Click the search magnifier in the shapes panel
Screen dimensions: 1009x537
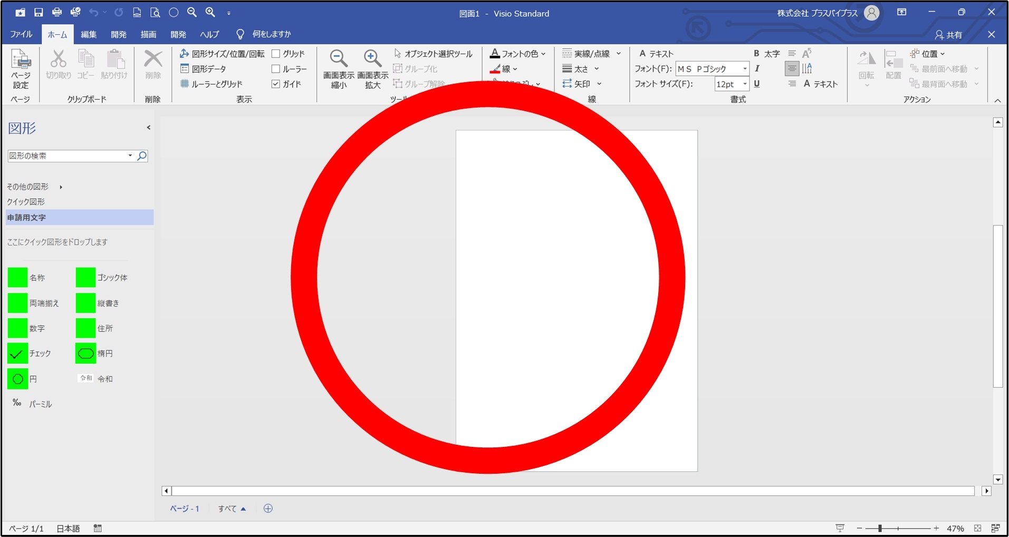(x=142, y=156)
